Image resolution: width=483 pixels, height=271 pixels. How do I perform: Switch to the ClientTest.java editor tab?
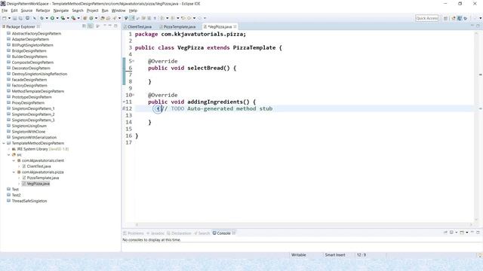pos(137,27)
